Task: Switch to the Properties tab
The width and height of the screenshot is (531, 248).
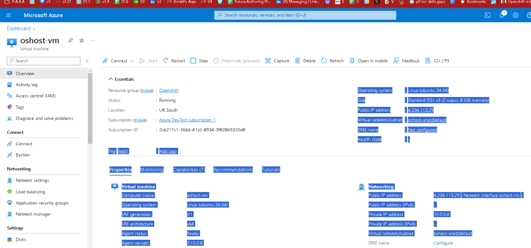Action: point(120,170)
